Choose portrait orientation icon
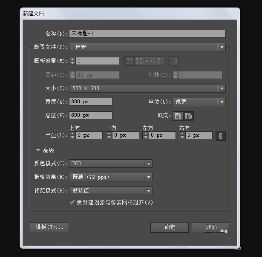The image size is (262, 257). 178,116
